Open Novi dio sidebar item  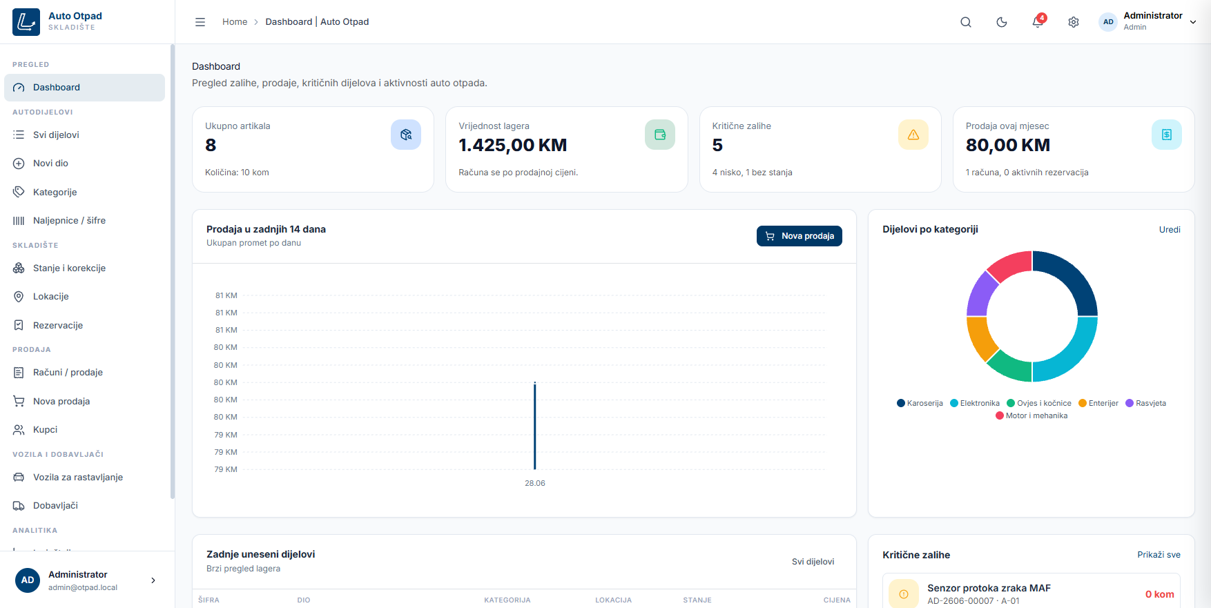[x=84, y=164]
